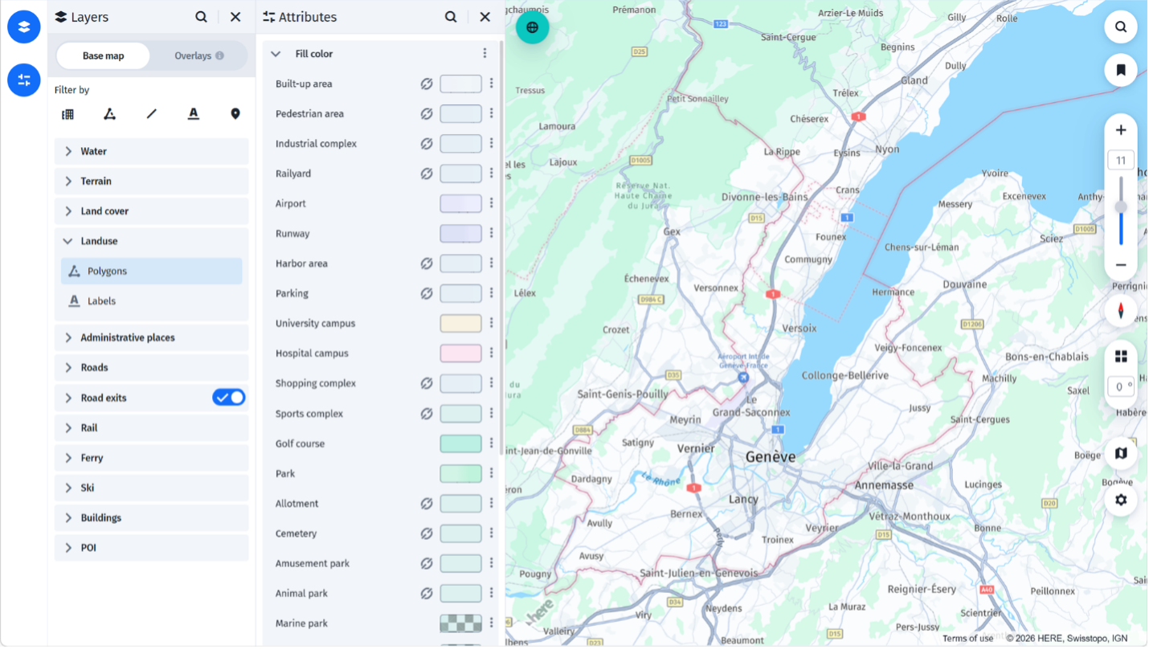Filter layers by building grid icon
This screenshot has height=650, width=1149.
tap(68, 114)
